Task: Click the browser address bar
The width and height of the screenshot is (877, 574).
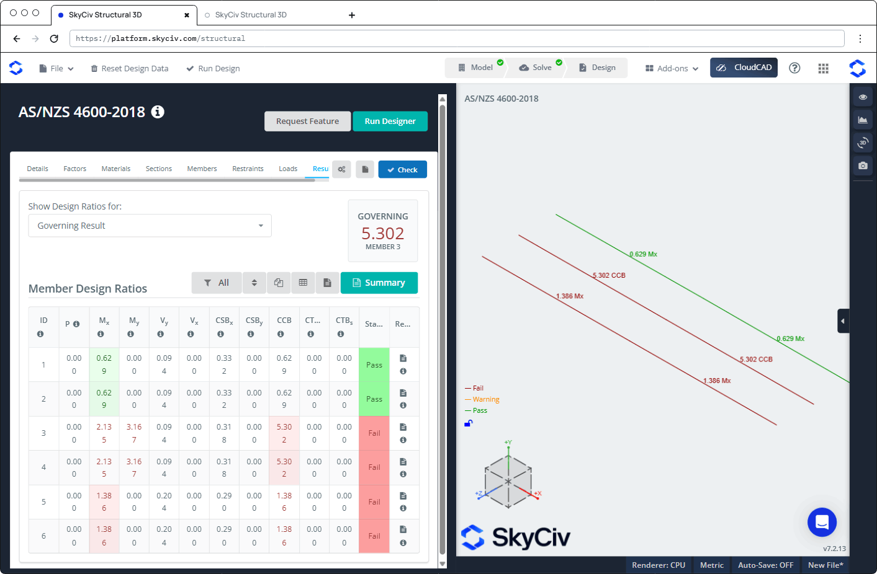Action: pyautogui.click(x=457, y=38)
